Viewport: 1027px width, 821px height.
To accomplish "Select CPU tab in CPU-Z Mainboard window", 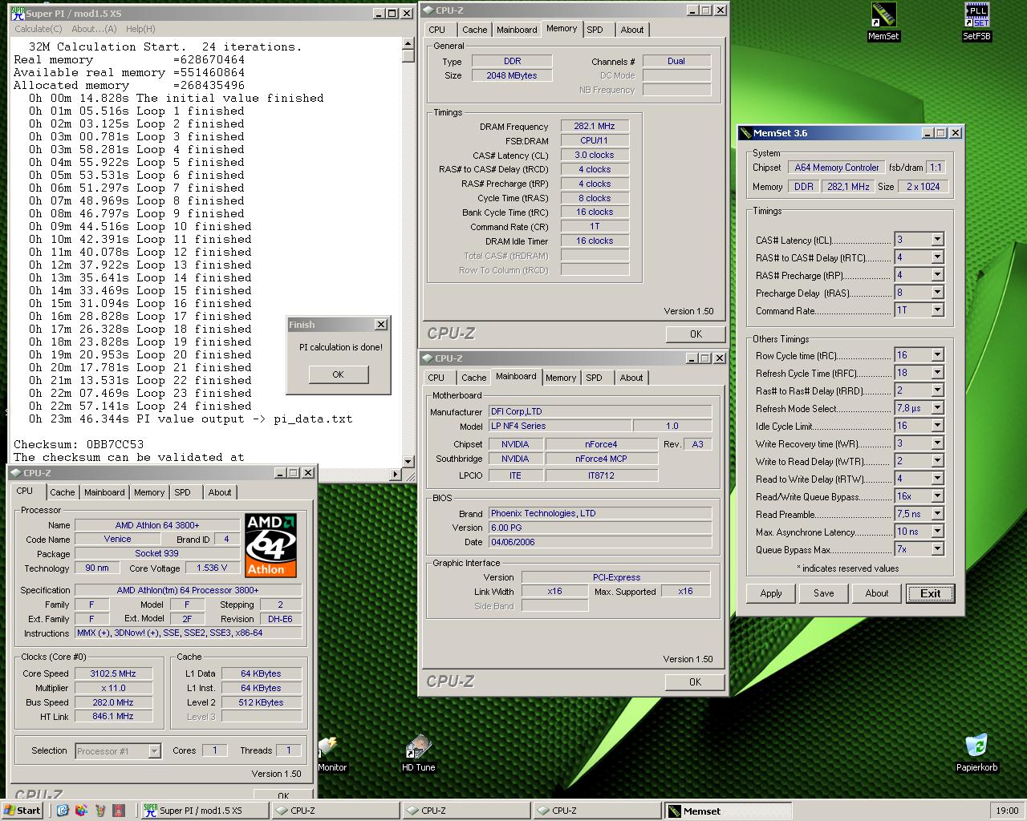I will (x=436, y=378).
